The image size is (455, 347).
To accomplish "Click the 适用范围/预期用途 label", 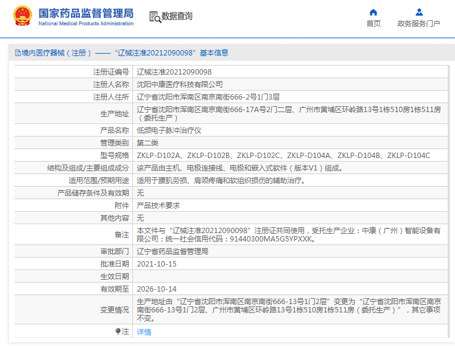I will [98, 181].
